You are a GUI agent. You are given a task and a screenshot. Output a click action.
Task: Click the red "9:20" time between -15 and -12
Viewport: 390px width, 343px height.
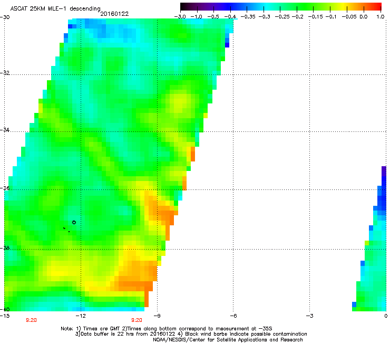pos(31,320)
